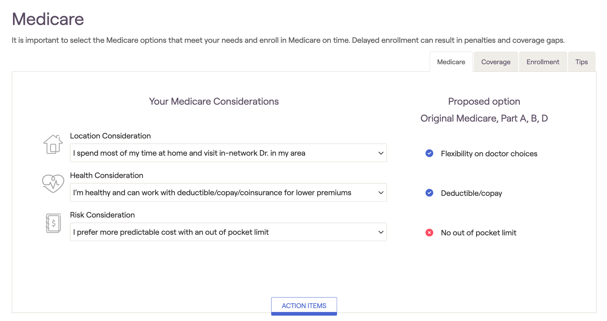This screenshot has width=607, height=321.
Task: Click the house icon beside Location Consideration
Action: [x=53, y=144]
